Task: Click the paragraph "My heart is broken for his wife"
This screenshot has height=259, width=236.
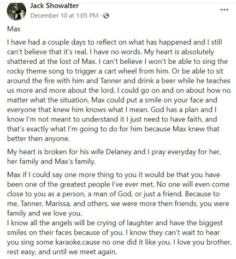Action: [114, 156]
